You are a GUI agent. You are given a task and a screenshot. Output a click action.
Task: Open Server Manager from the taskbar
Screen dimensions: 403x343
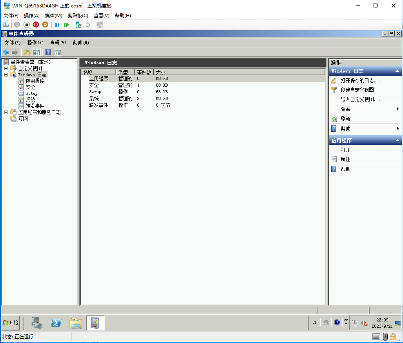pos(37,323)
